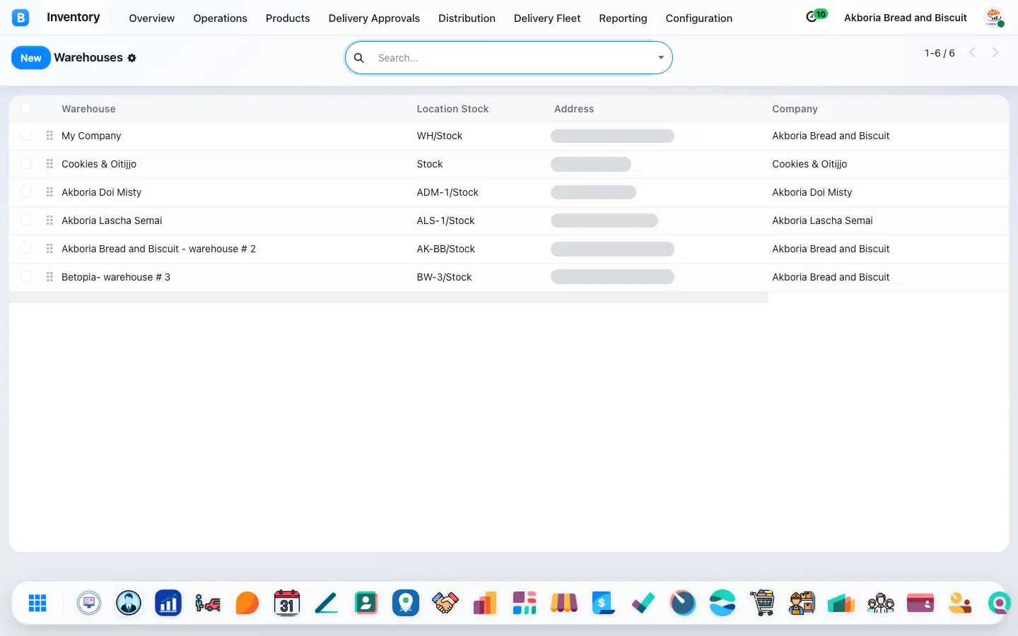Go to the next page arrow
Image resolution: width=1018 pixels, height=636 pixels.
coord(995,52)
